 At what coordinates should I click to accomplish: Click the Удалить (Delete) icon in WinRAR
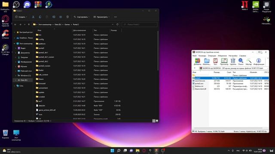point(233,62)
